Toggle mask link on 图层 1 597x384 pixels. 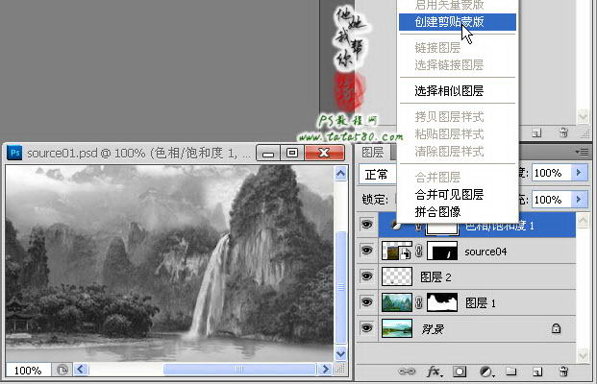419,302
